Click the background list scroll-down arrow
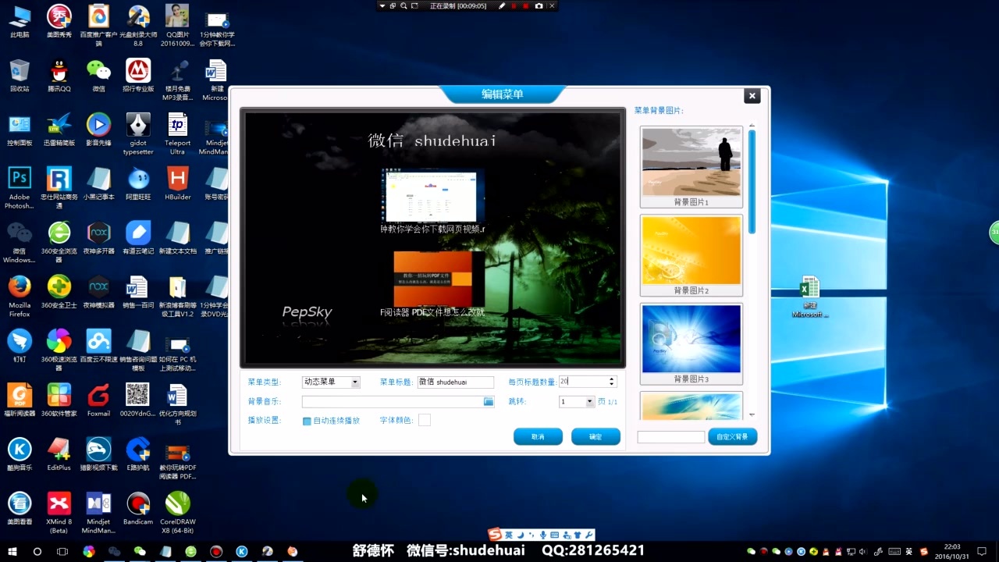Viewport: 999px width, 562px height. (752, 415)
